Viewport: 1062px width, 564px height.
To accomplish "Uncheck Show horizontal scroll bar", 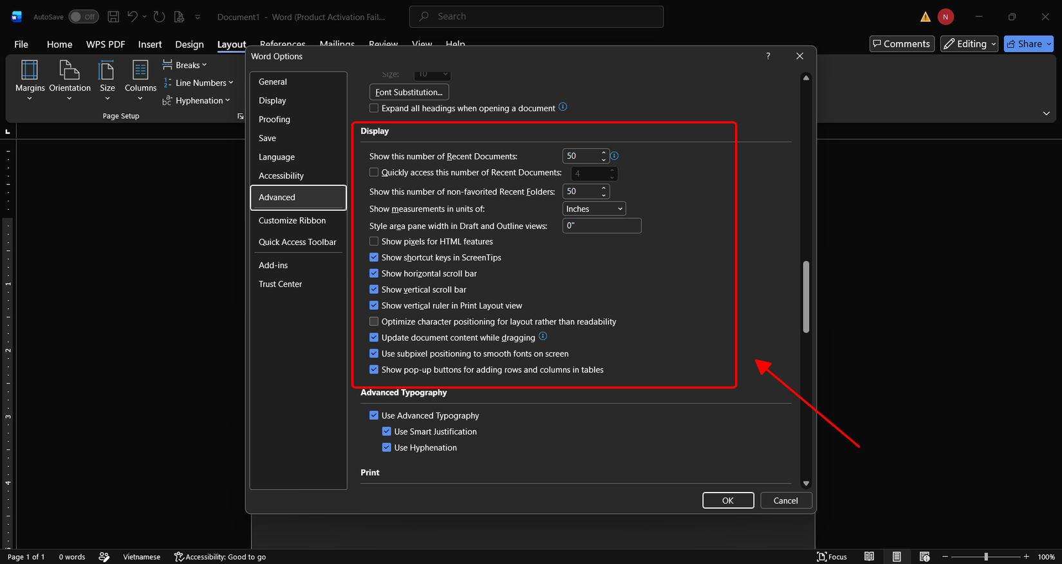I will tap(374, 273).
